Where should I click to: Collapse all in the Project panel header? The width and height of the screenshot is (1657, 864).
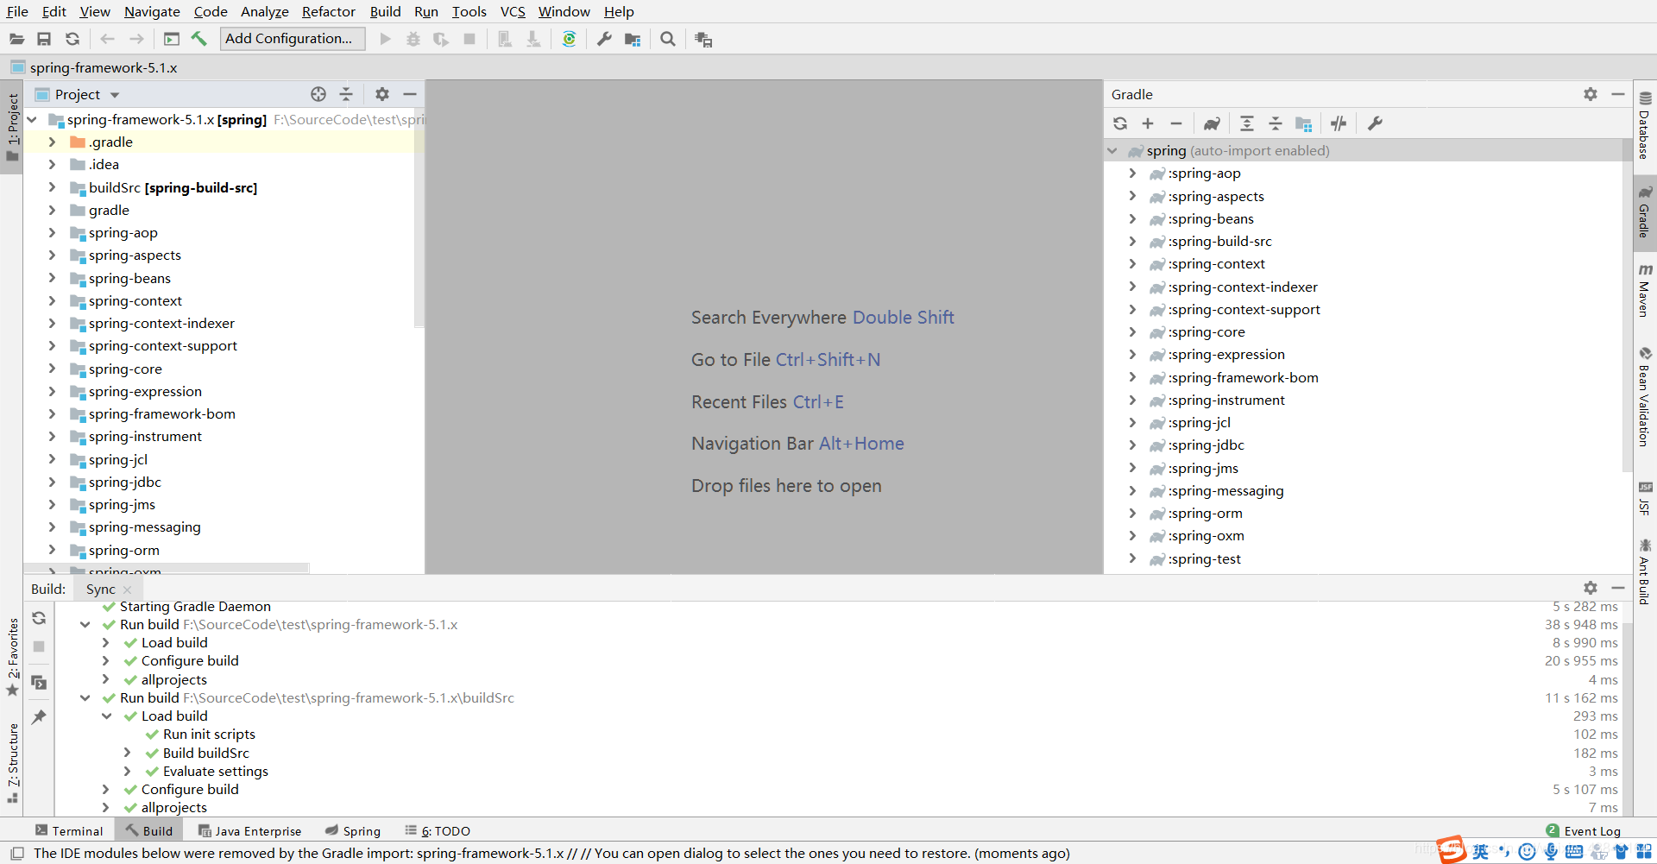pos(346,94)
